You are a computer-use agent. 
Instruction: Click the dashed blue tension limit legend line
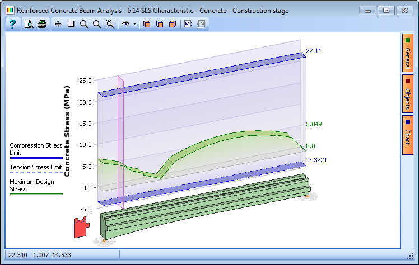[36, 173]
